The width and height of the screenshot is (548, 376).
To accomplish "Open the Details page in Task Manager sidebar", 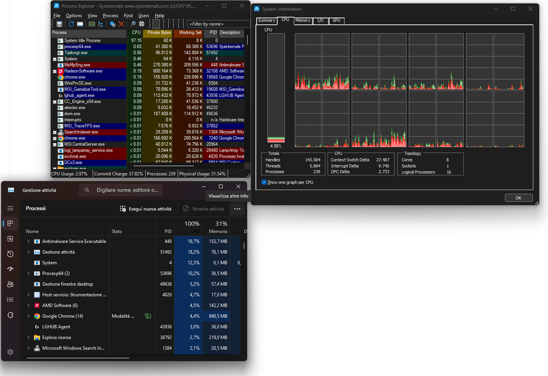I will click(10, 300).
